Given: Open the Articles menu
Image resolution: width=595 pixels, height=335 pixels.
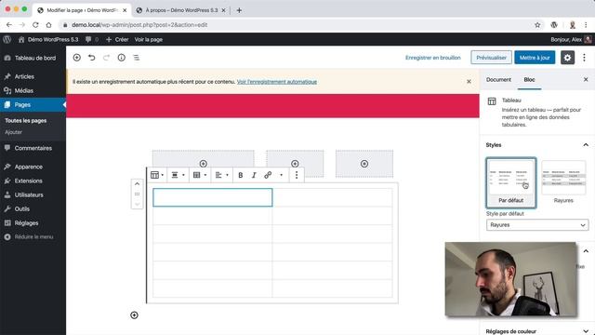Looking at the screenshot, I should coord(33,76).
